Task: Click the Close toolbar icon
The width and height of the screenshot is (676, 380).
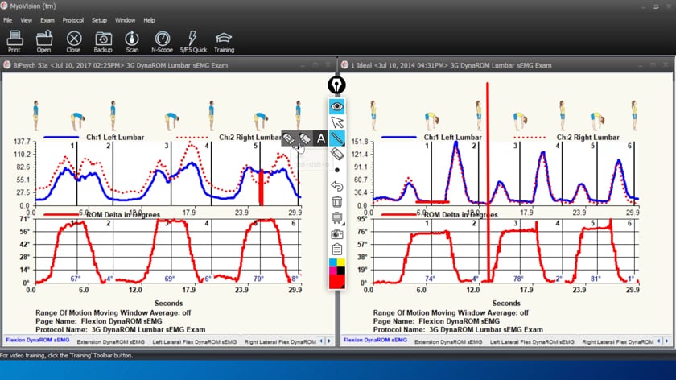Action: pyautogui.click(x=74, y=41)
